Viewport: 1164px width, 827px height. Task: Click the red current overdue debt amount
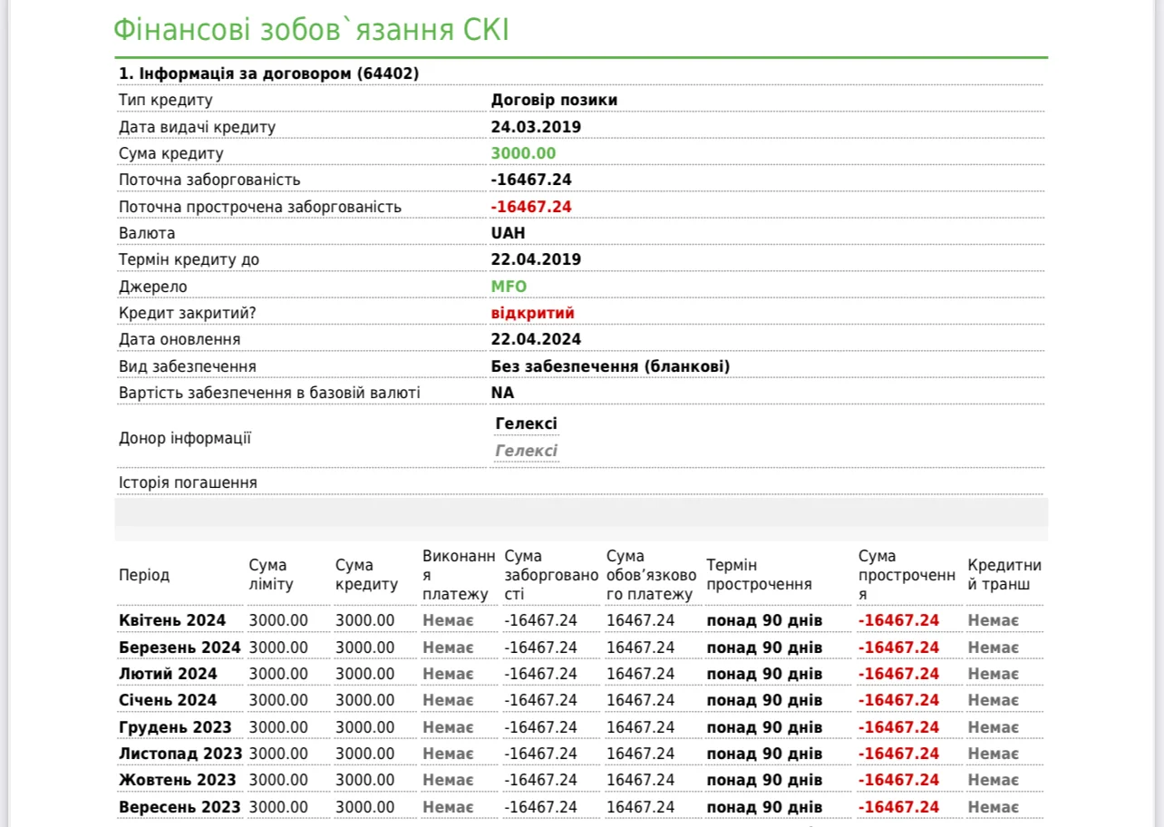531,207
